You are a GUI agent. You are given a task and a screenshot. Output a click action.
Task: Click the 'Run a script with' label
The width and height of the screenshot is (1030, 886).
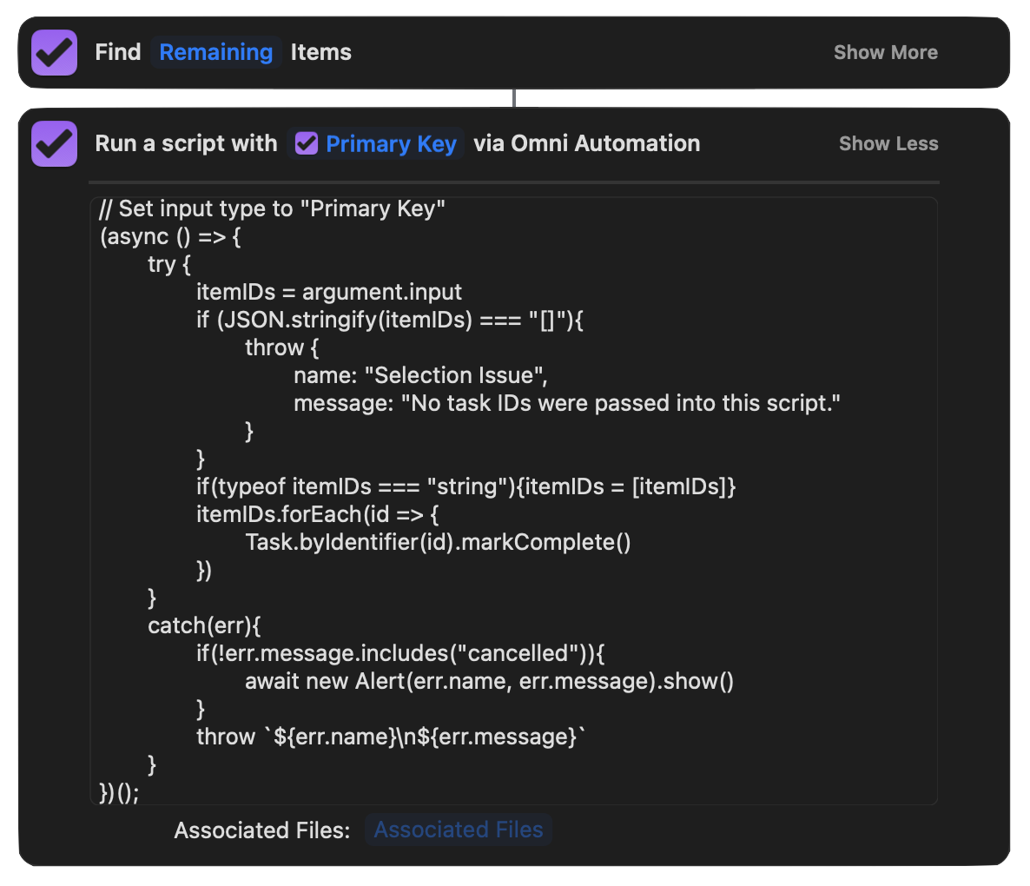click(x=186, y=143)
